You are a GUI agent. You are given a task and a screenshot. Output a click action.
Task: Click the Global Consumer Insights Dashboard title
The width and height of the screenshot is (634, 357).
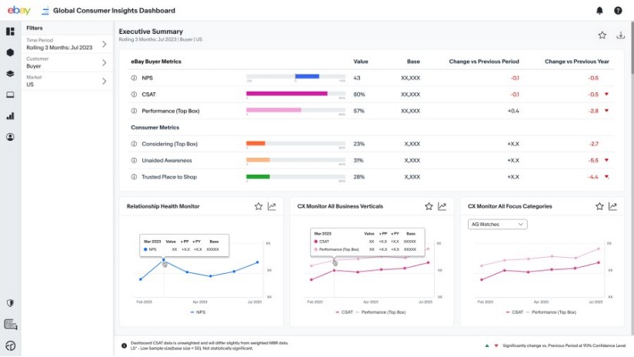tap(114, 11)
